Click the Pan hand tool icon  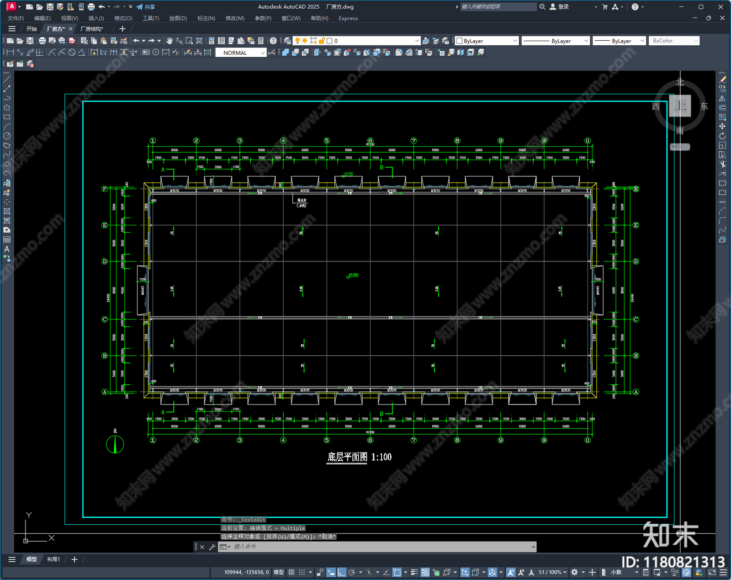click(170, 41)
